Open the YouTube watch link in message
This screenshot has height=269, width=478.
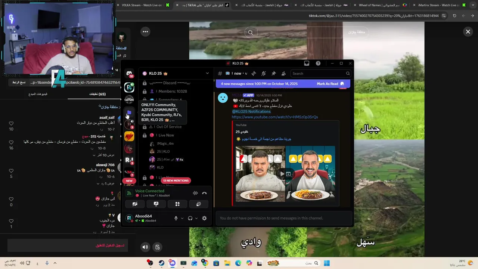[275, 117]
